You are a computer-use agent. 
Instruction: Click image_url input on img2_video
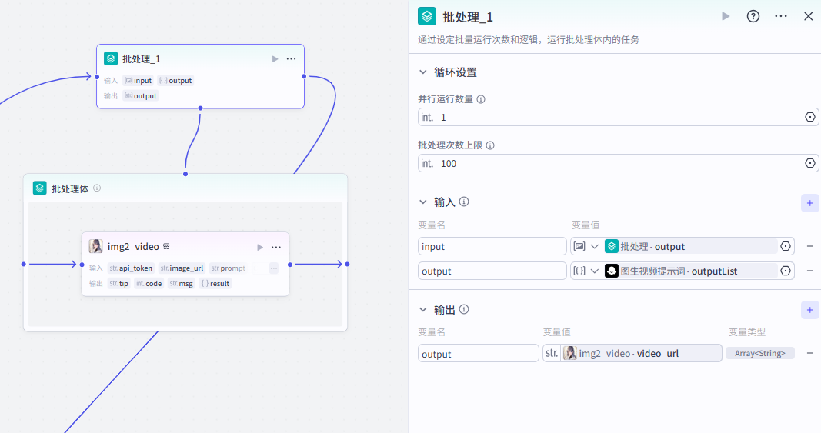[x=182, y=268]
